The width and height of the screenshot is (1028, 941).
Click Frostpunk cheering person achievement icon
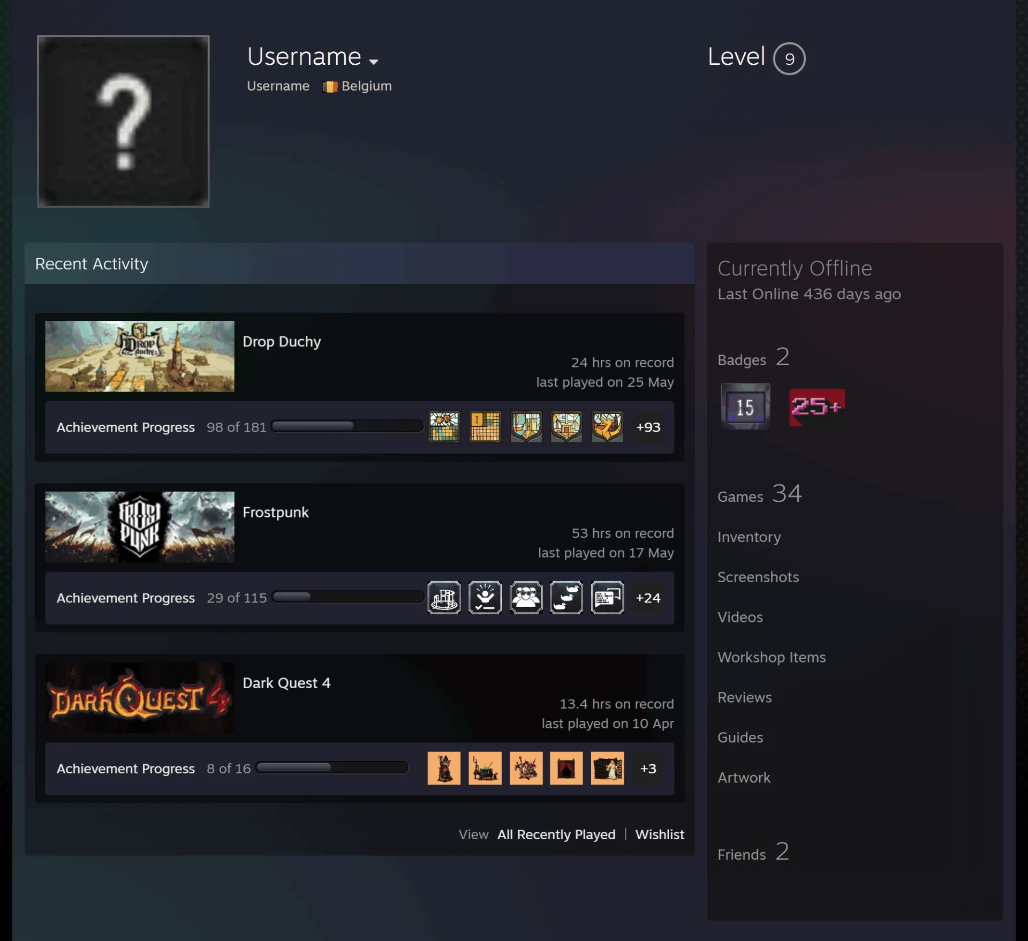coord(485,598)
